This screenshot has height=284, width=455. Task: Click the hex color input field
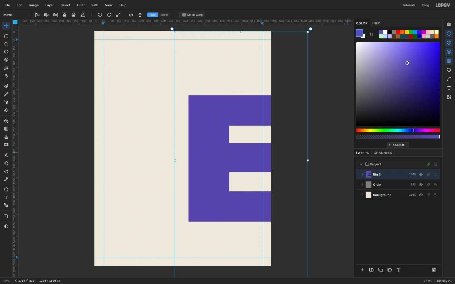[398, 145]
